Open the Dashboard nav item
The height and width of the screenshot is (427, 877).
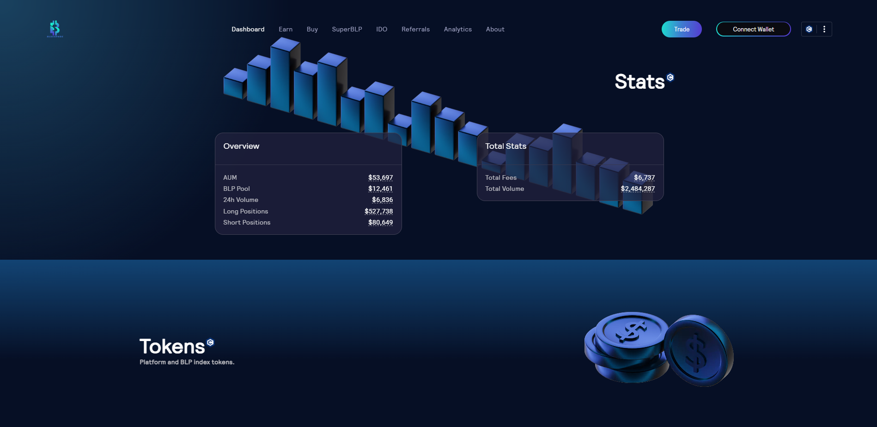click(248, 29)
